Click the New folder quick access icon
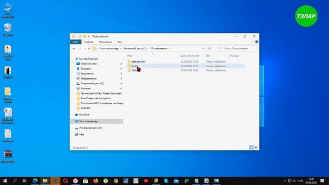Image resolution: width=329 pixels, height=185 pixels. [84, 36]
